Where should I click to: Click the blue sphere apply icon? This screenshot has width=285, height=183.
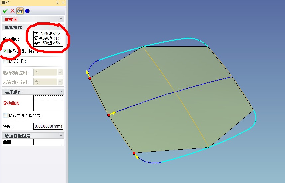point(27,11)
